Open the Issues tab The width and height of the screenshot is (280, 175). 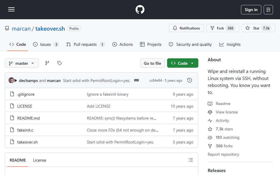pyautogui.click(x=46, y=44)
